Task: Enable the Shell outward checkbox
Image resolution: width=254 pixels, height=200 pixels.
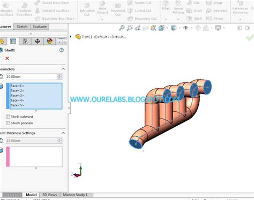Action: click(8, 117)
